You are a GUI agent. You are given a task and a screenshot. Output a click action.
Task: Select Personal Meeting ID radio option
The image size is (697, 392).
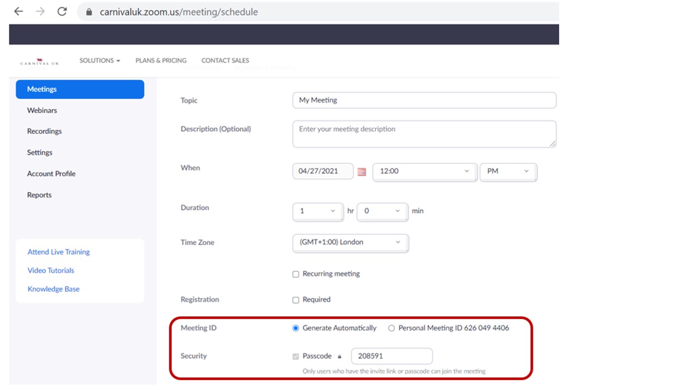[x=392, y=328]
